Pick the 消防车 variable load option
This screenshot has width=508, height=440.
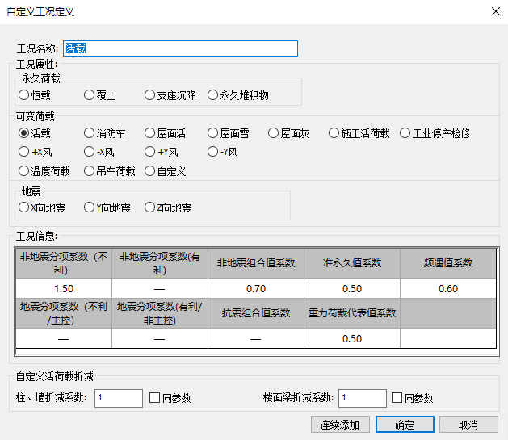pyautogui.click(x=90, y=133)
